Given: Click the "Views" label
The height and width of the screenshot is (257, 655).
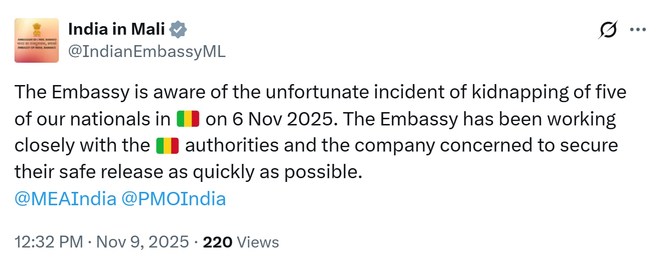Looking at the screenshot, I should click(258, 242).
